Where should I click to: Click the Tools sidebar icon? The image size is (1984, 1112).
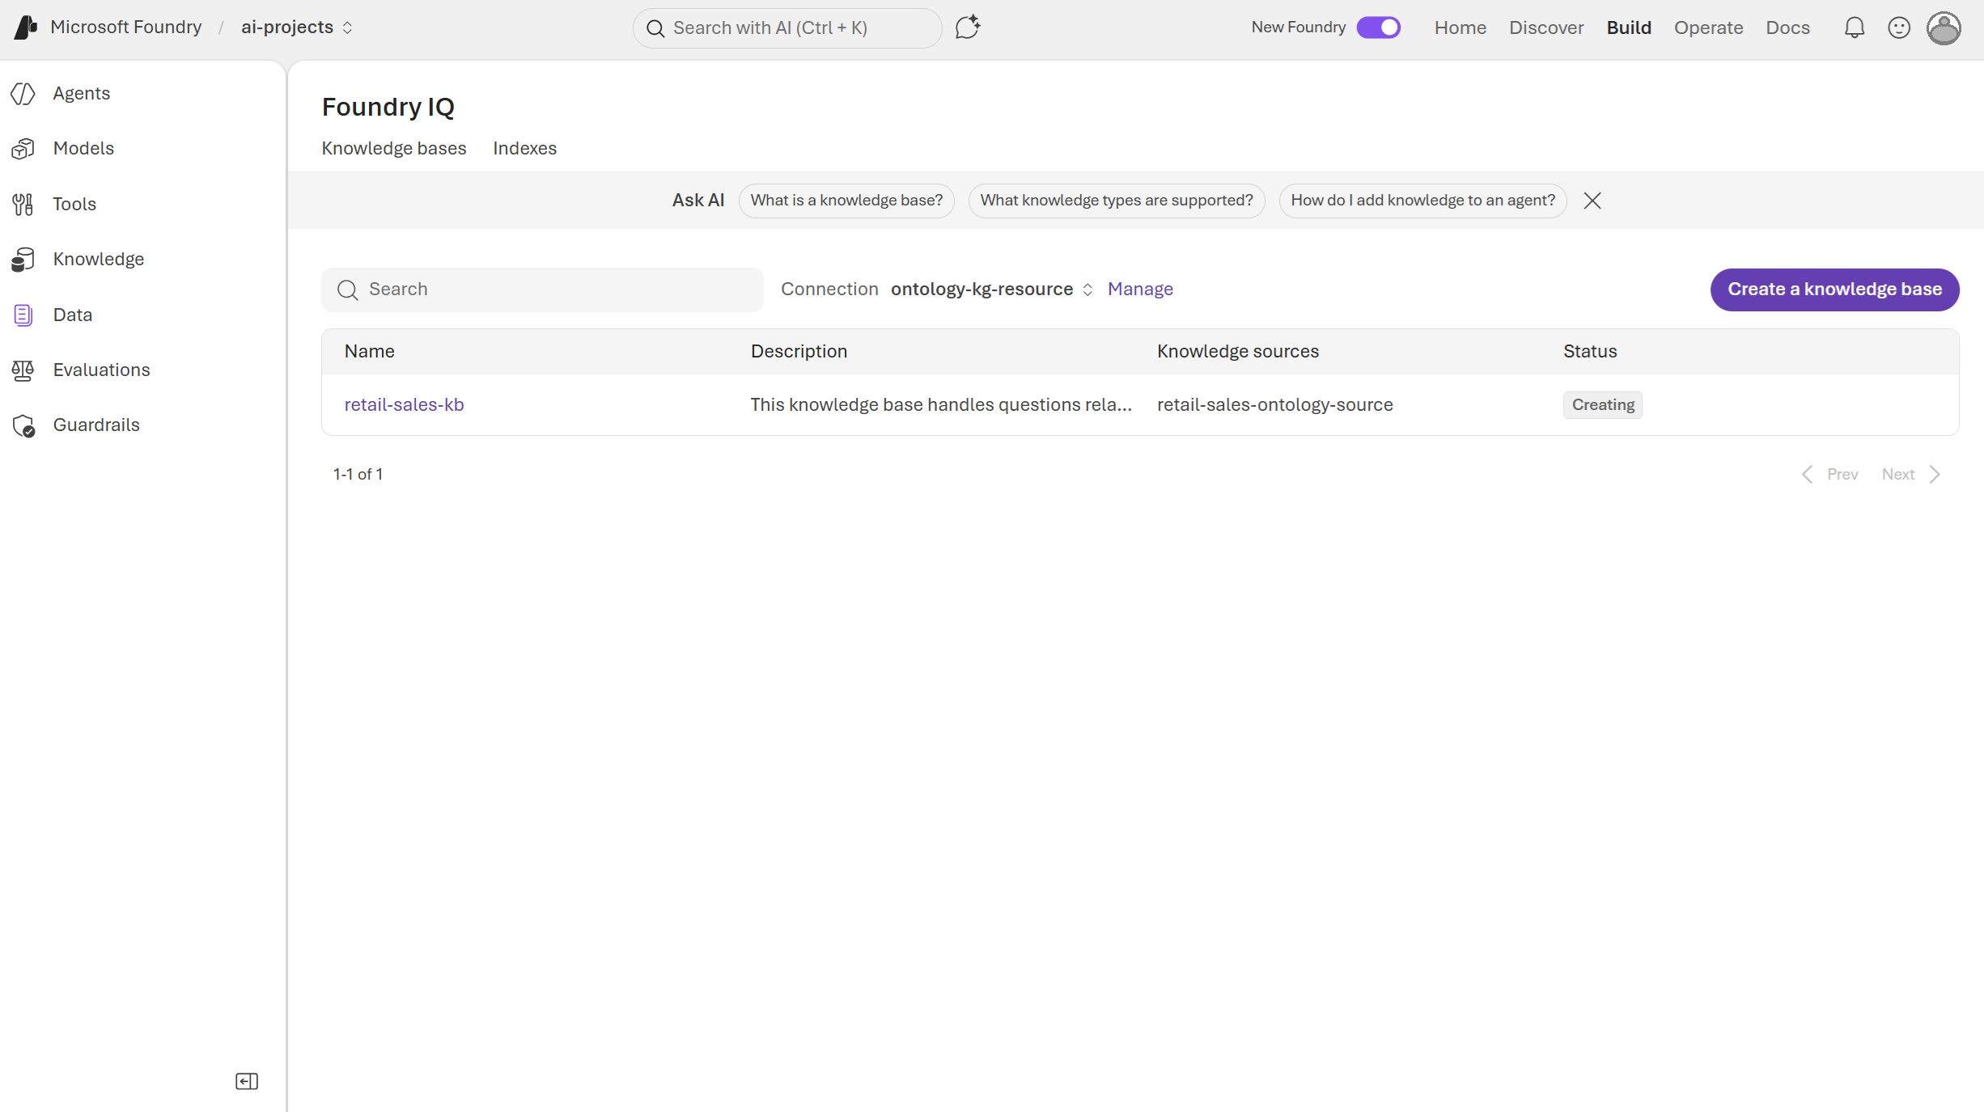[x=23, y=205]
